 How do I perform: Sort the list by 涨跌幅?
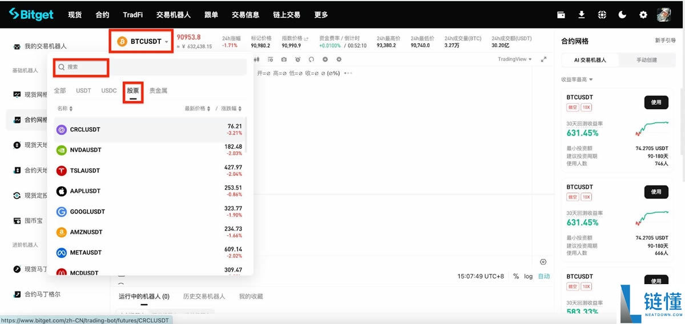tap(231, 108)
